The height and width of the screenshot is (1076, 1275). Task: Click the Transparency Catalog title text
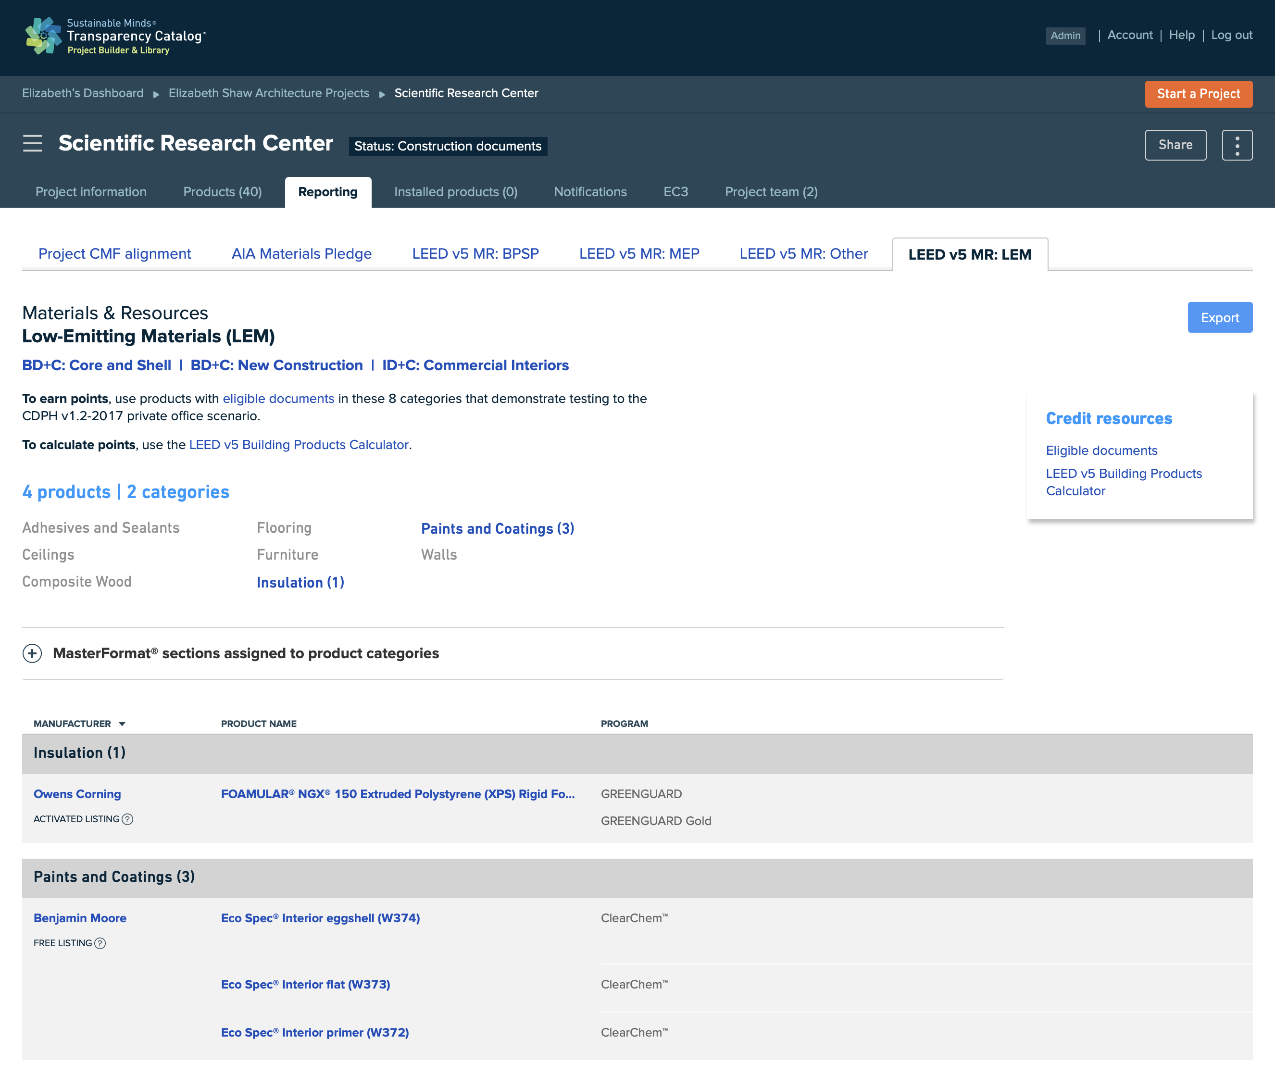(x=137, y=36)
